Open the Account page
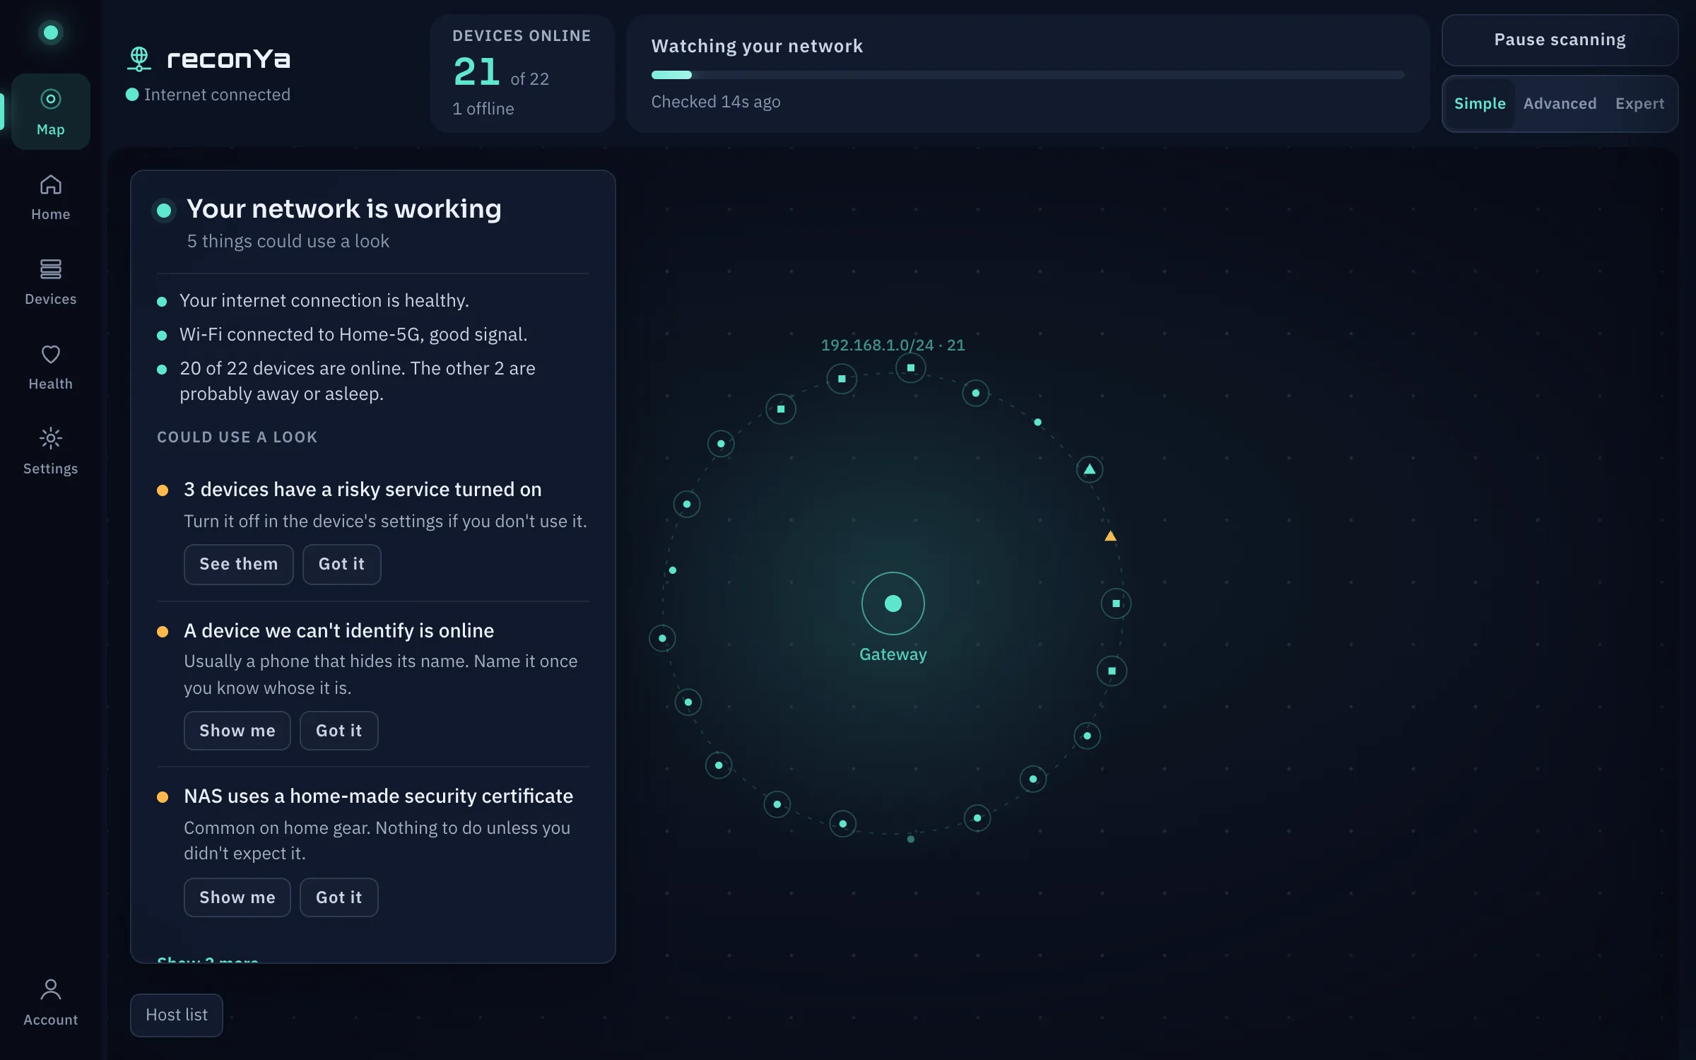This screenshot has height=1060, width=1696. 50,1002
